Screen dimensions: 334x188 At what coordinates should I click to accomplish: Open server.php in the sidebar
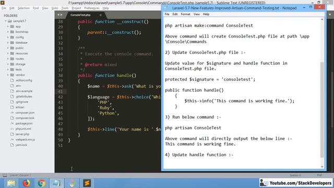click(22, 134)
